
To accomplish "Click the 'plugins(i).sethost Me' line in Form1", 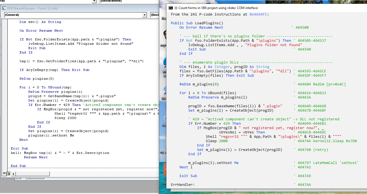I will tap(51, 135).
